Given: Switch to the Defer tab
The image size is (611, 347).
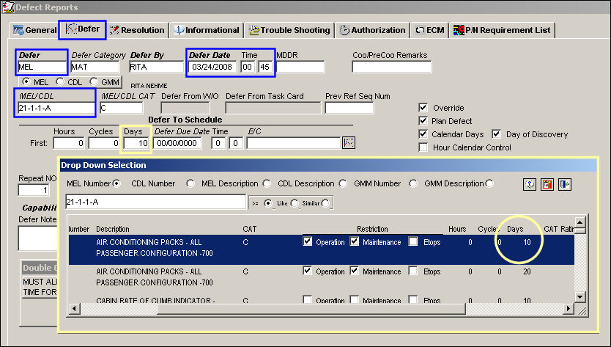Looking at the screenshot, I should 83,29.
